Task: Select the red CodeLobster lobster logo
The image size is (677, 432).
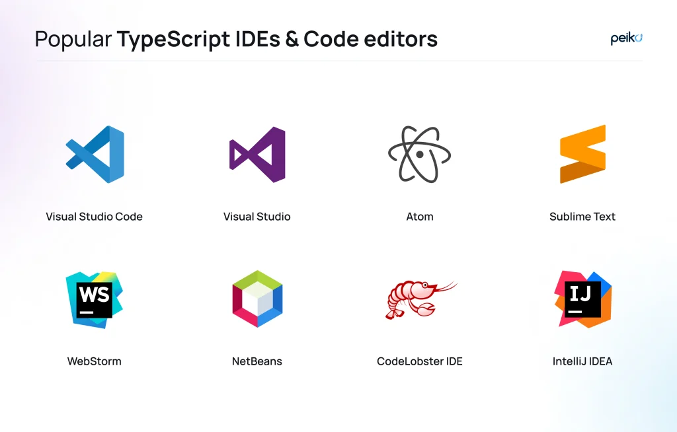Action: tap(421, 300)
